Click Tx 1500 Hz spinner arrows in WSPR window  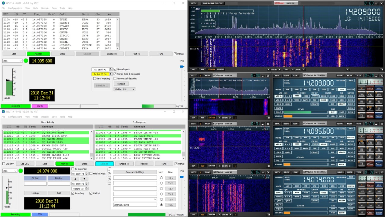[x=111, y=69]
